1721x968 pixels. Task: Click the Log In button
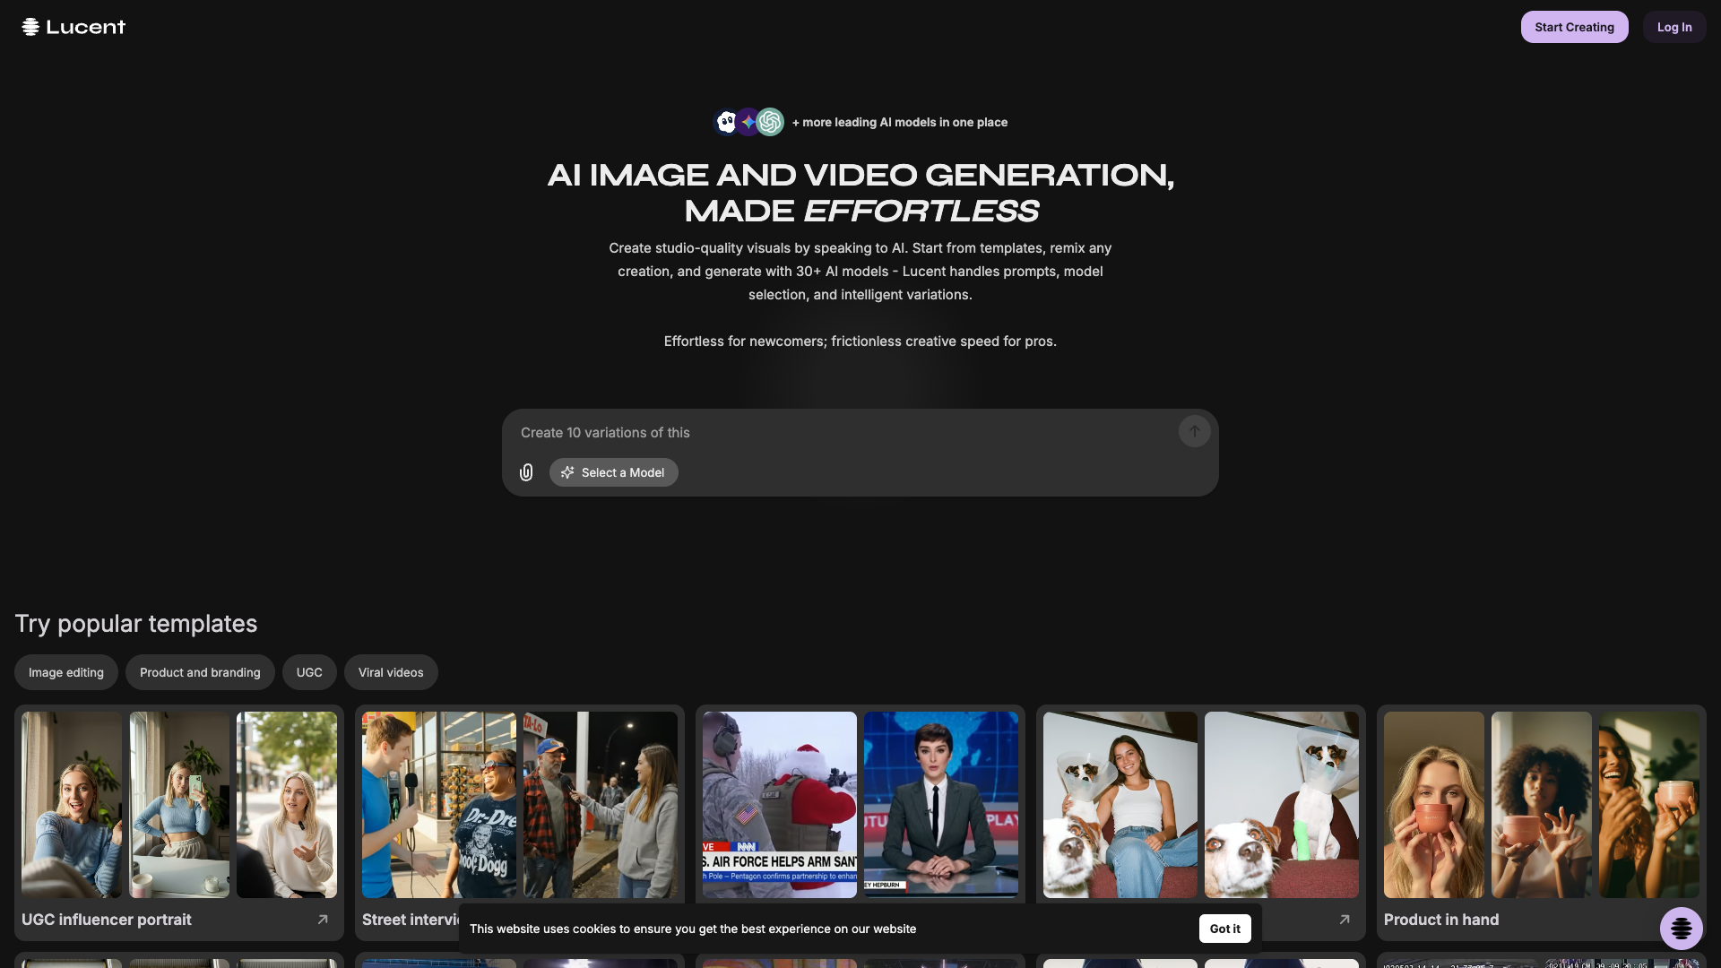[x=1673, y=27]
